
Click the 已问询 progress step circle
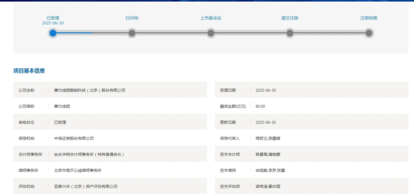pos(132,33)
